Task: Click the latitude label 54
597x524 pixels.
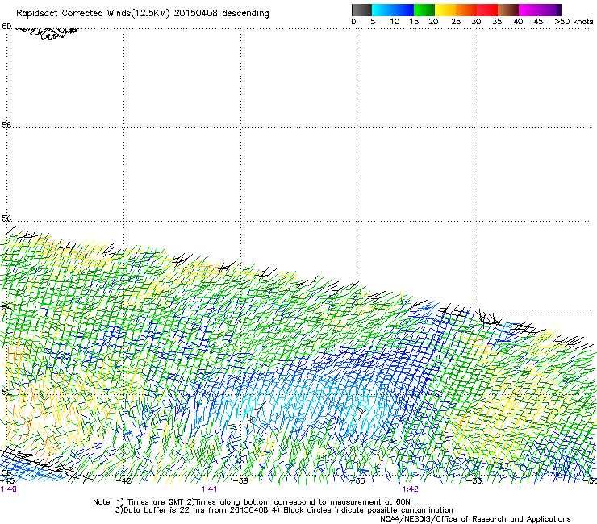Action: tap(6, 307)
